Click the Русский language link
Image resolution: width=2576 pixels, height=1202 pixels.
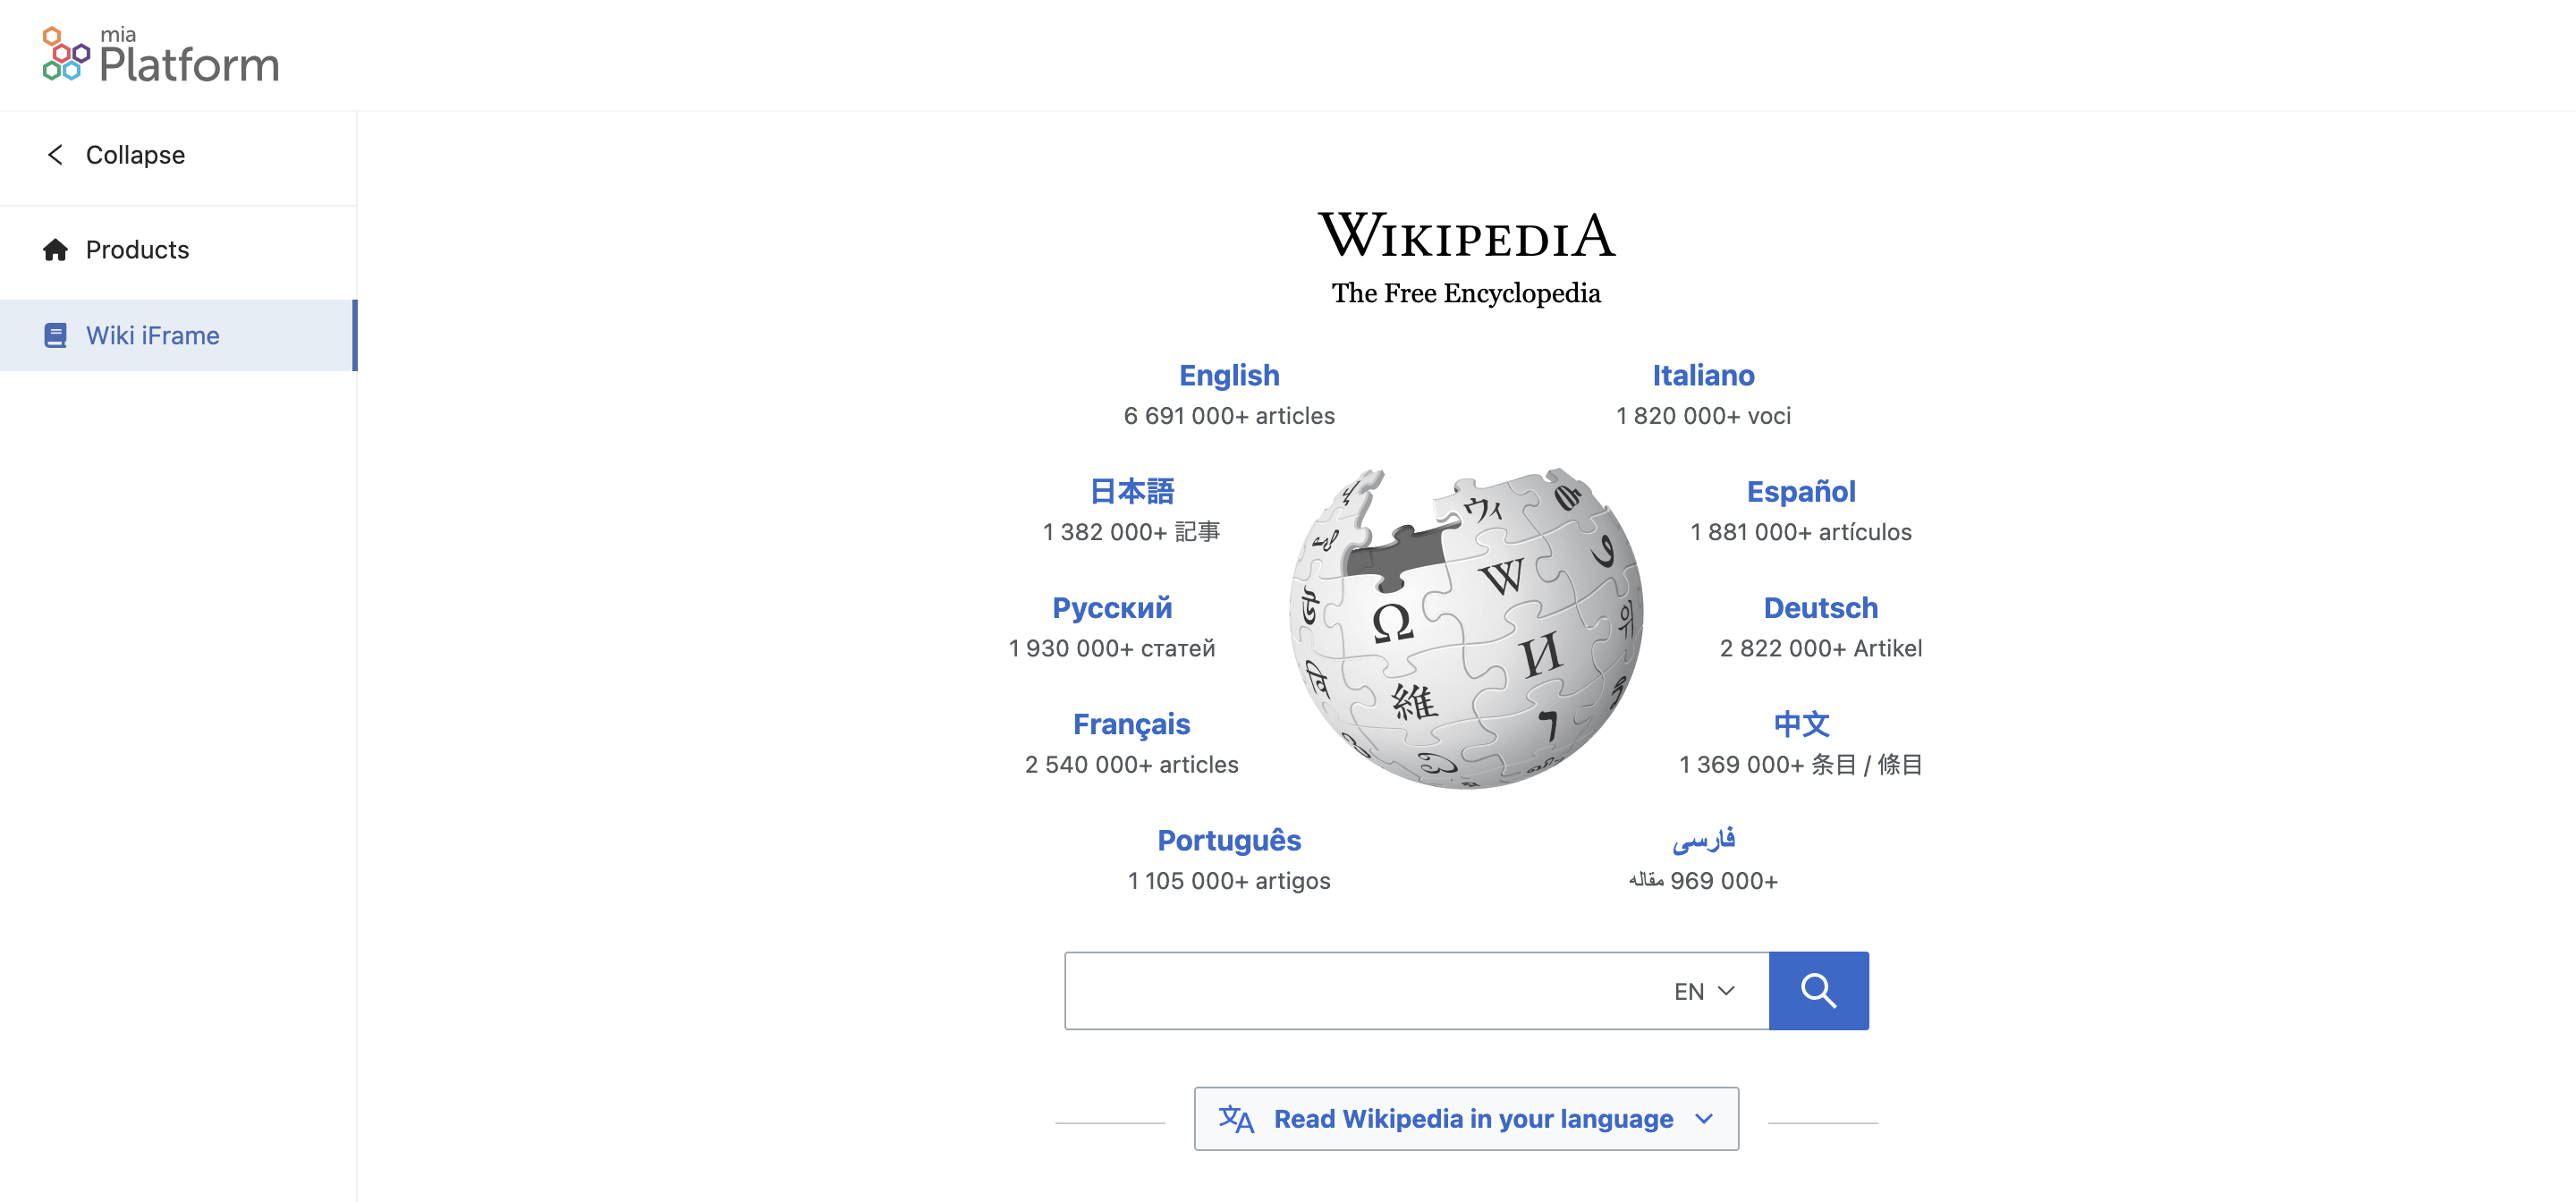pos(1111,607)
